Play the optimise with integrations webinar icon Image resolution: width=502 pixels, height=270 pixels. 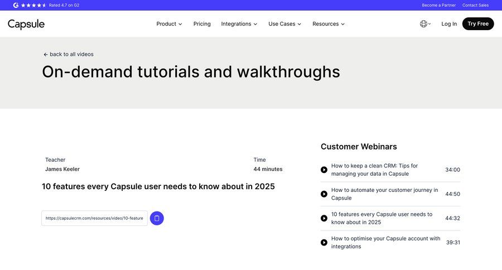[324, 243]
